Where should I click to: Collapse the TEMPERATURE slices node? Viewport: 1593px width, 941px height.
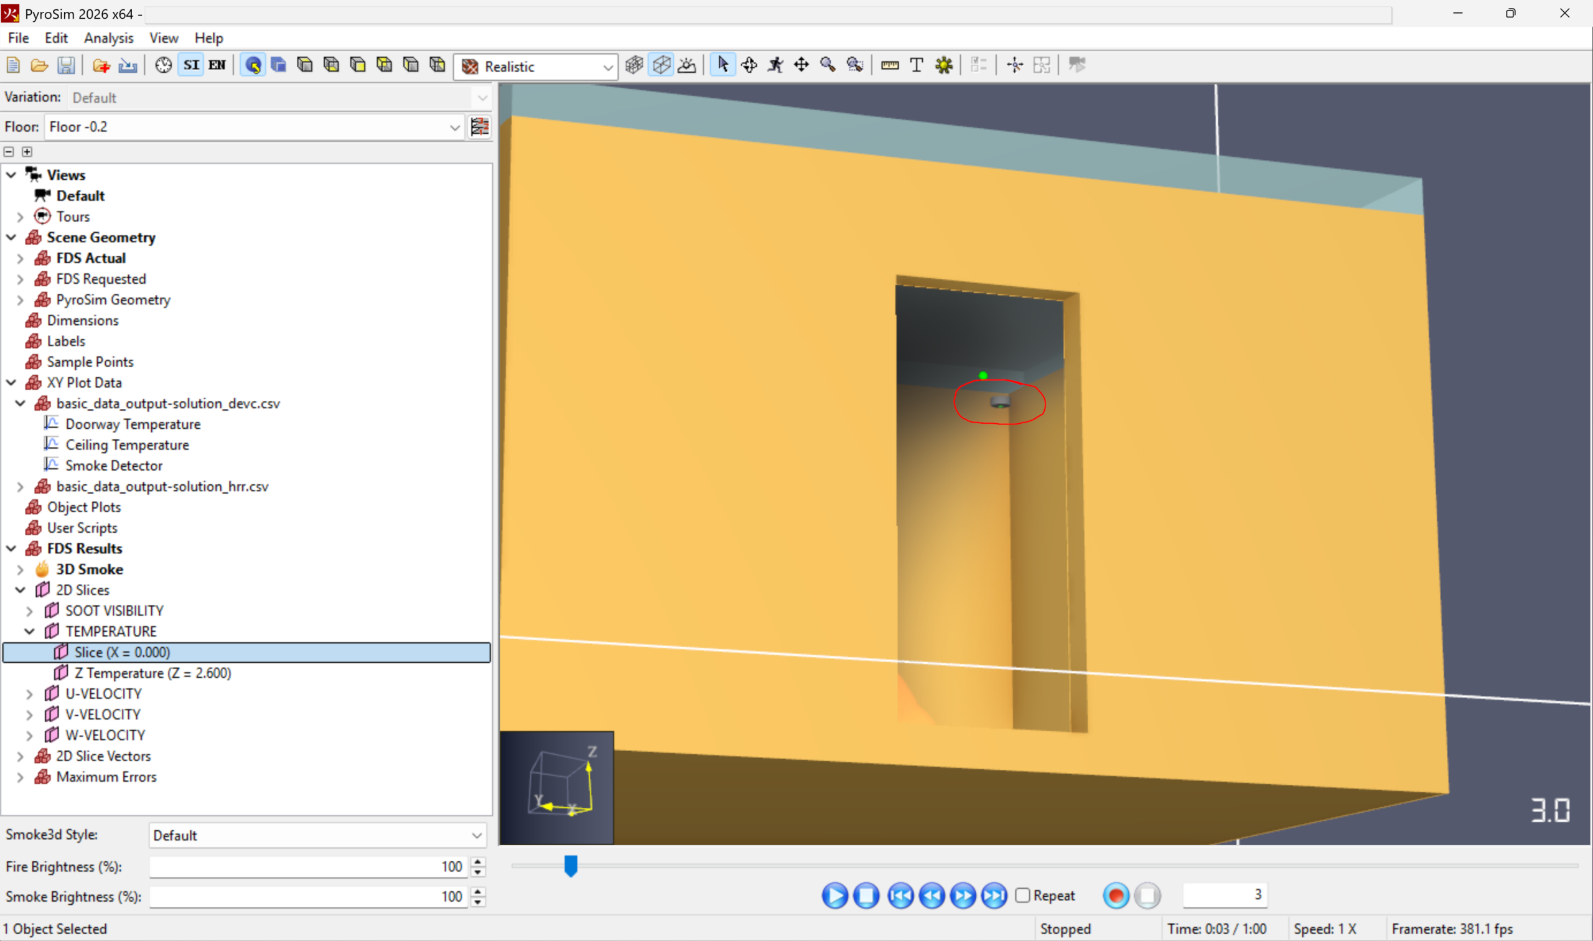click(29, 632)
